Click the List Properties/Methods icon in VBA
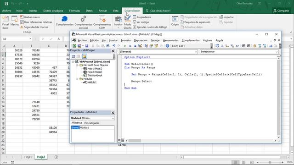The width and height of the screenshot is (294, 165). (x=217, y=46)
